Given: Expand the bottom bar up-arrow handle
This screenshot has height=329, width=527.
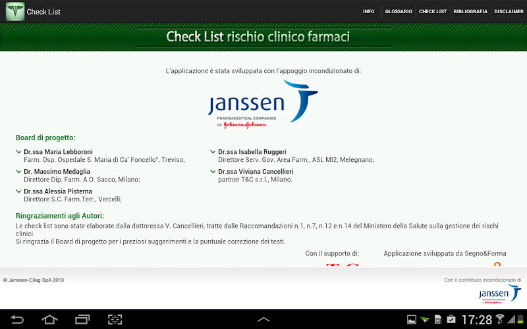Looking at the screenshot, I should 263,319.
